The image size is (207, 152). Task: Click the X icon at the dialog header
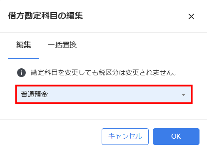191,17
